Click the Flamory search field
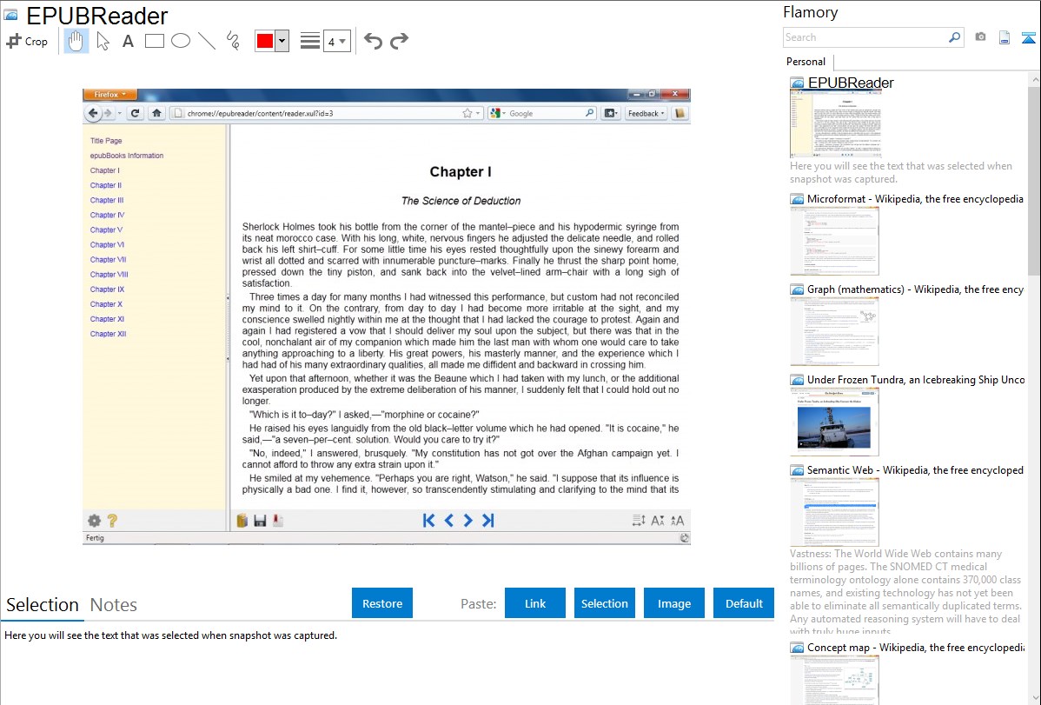Viewport: 1041px width, 705px height. point(865,37)
